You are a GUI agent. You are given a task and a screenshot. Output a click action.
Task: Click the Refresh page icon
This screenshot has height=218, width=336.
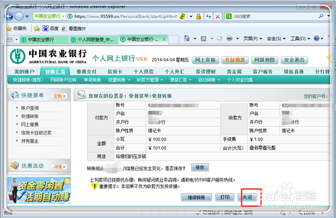[208, 16]
